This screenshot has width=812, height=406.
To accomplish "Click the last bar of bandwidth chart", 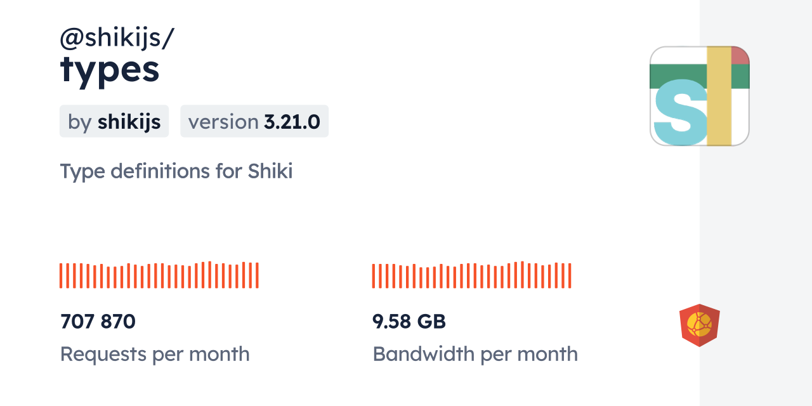I will point(570,275).
